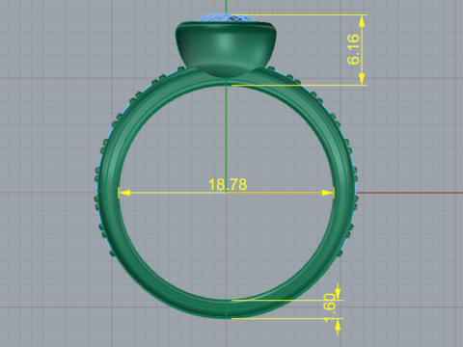Select the 18.78 inner diameter dimension text
This screenshot has height=347, width=463.
(x=228, y=184)
